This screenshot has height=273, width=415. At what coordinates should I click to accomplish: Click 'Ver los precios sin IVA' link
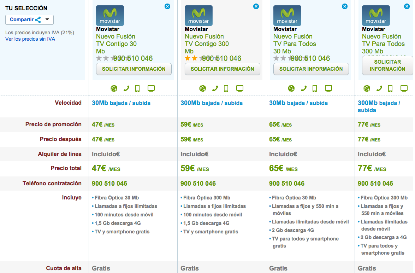click(30, 39)
